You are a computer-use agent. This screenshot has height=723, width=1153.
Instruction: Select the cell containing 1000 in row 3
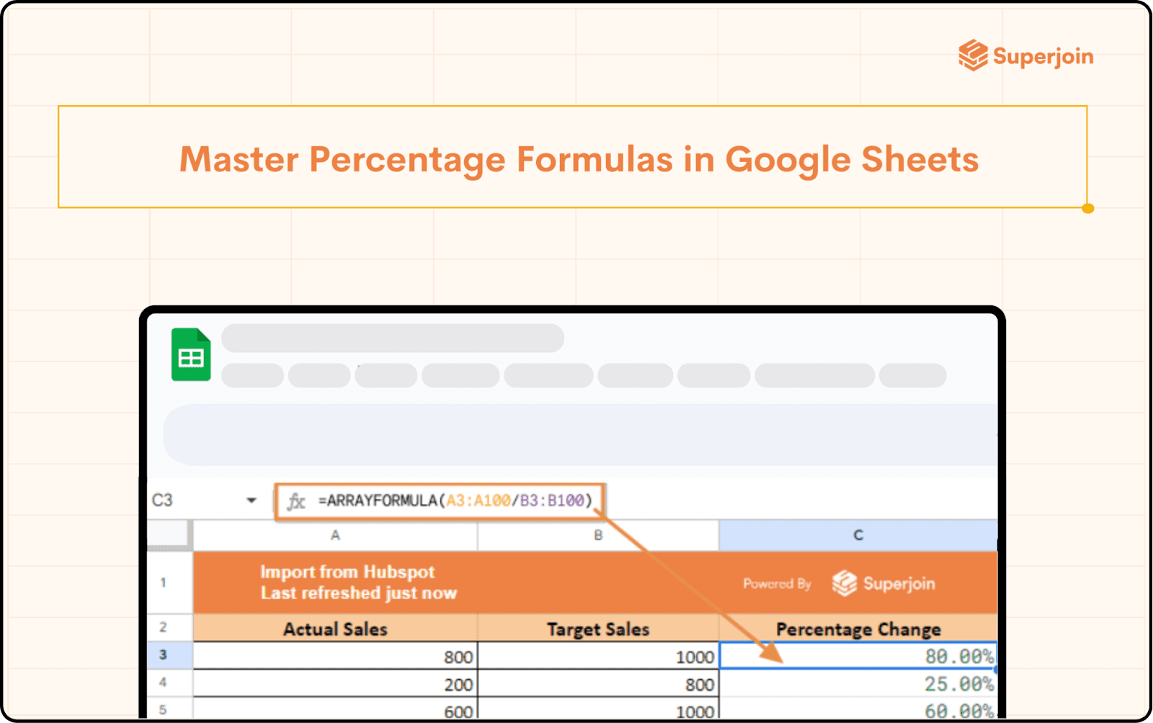tap(598, 656)
